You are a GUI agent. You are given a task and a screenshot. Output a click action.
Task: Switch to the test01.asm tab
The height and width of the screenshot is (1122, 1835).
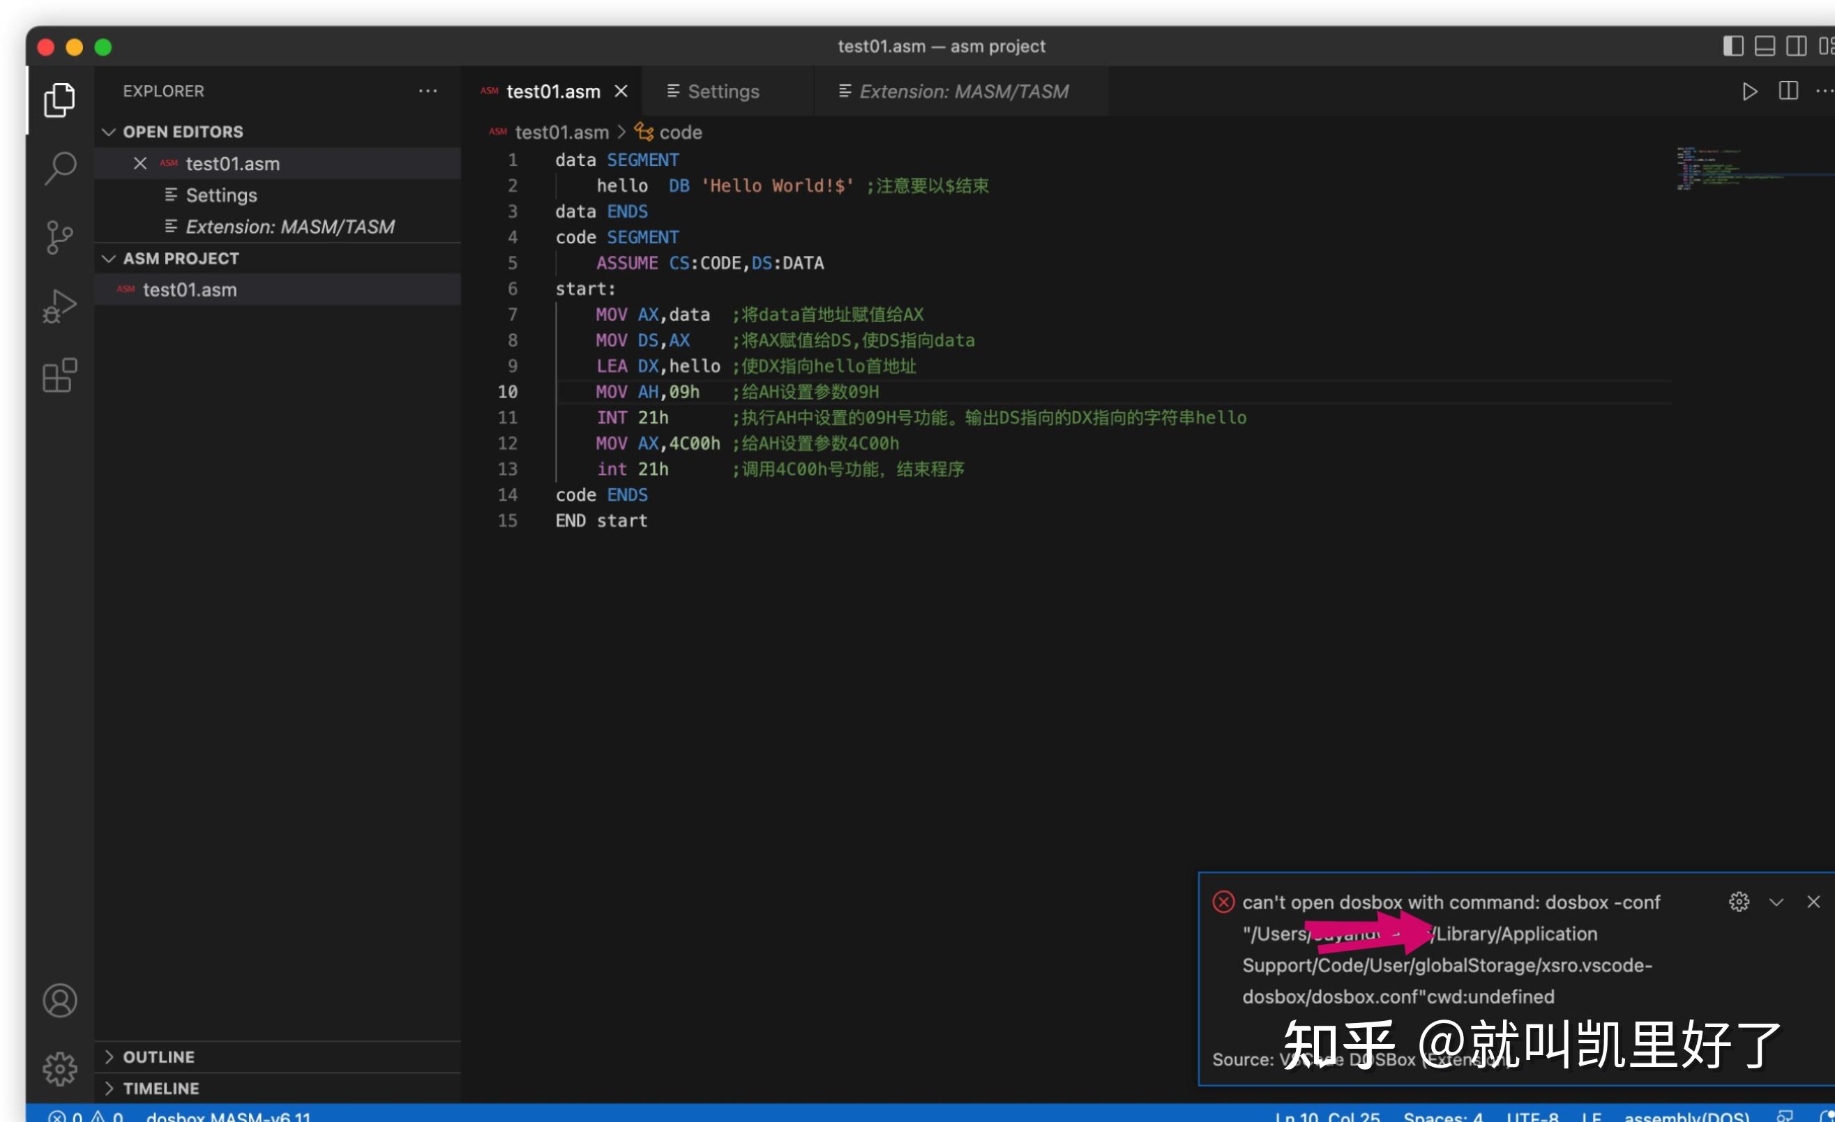coord(552,91)
